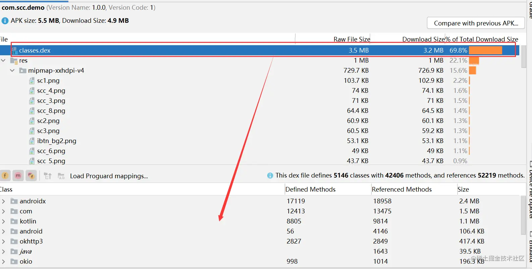Click the sc1.png file icon
The width and height of the screenshot is (532, 269).
pos(32,81)
